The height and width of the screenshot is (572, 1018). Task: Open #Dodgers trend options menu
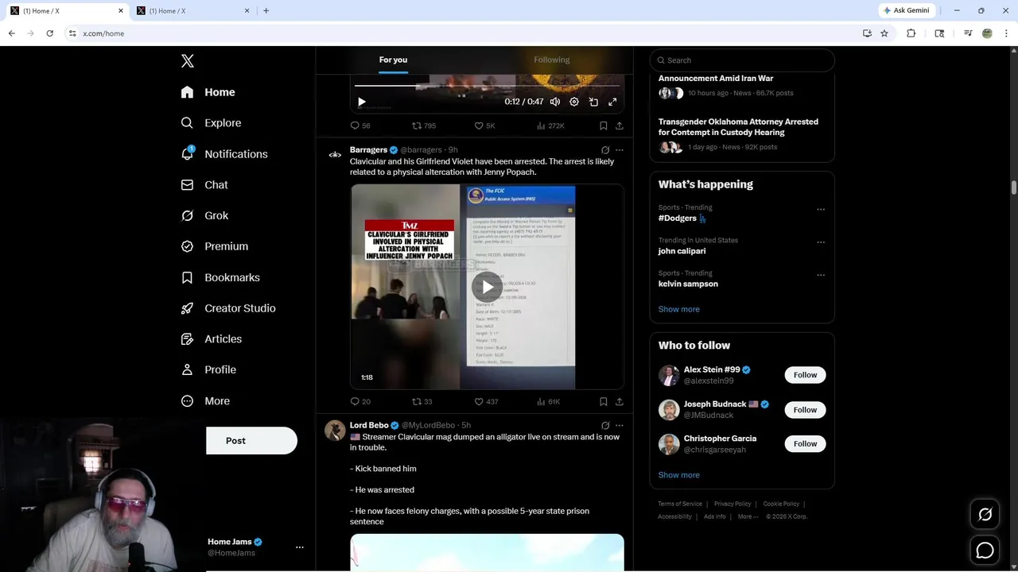[x=821, y=210]
